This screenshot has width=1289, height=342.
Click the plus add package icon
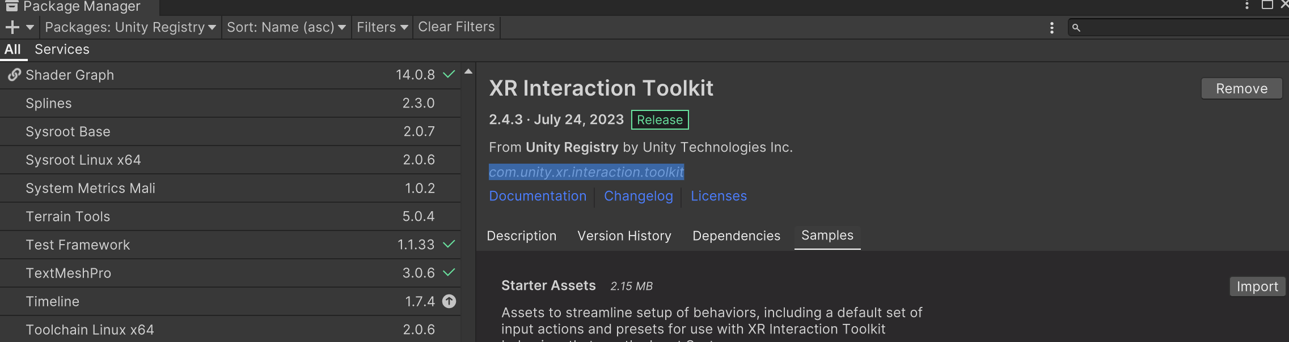click(12, 27)
